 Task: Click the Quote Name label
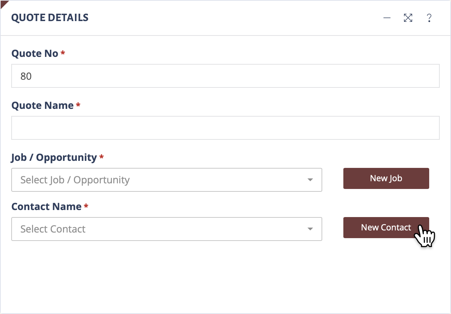(43, 105)
